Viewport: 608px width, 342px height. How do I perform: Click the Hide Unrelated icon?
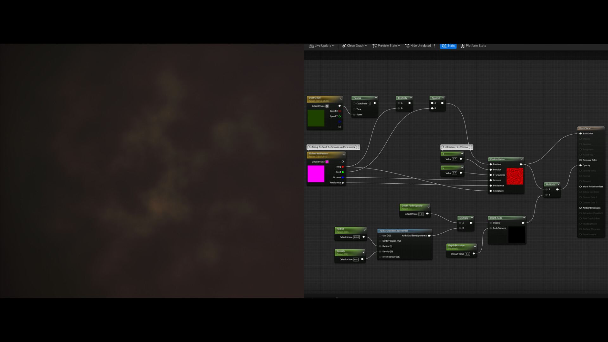407,46
